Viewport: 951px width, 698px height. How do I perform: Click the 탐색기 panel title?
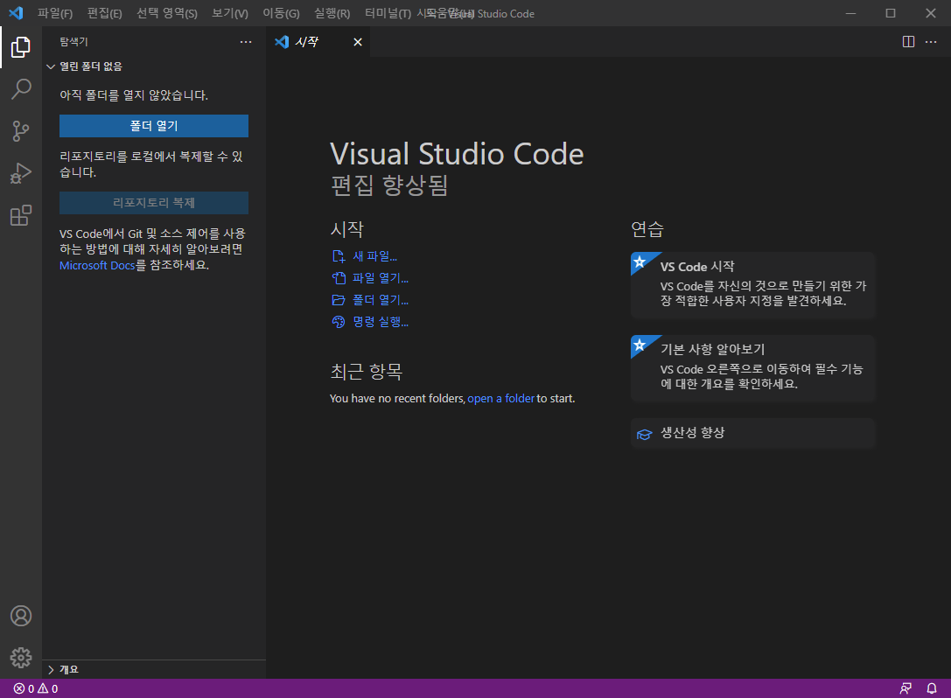[74, 42]
